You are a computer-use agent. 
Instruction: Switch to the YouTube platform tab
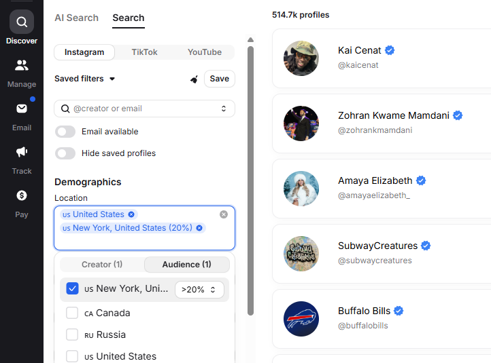click(x=205, y=52)
